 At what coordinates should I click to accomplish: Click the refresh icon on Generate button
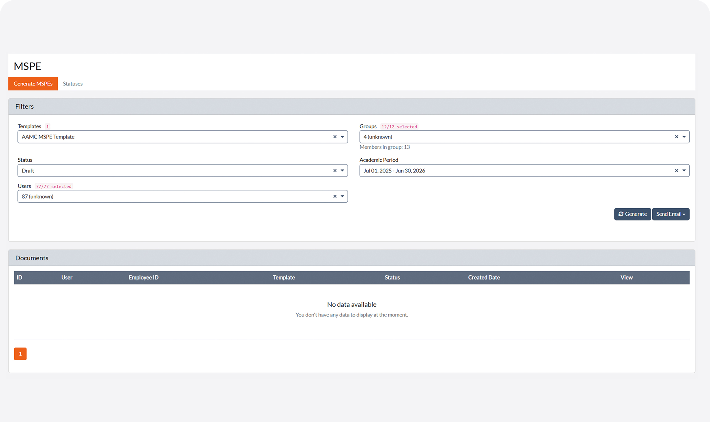tap(621, 214)
